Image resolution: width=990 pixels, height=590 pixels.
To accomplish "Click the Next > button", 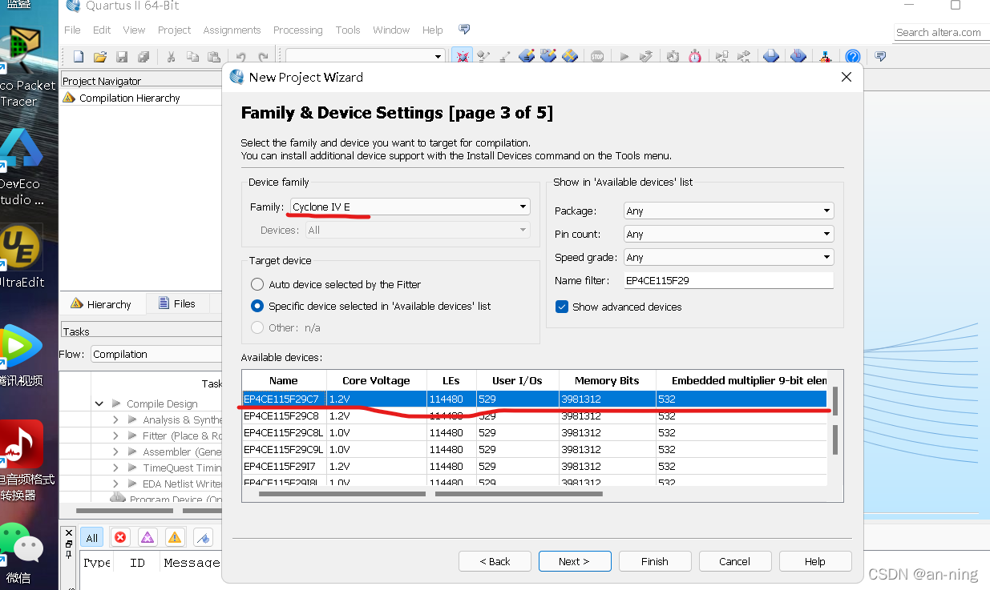I will click(x=575, y=561).
